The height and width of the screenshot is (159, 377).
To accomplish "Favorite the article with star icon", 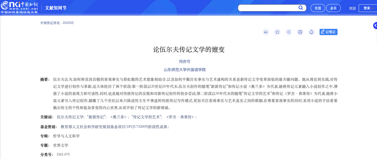I will tap(277, 32).
